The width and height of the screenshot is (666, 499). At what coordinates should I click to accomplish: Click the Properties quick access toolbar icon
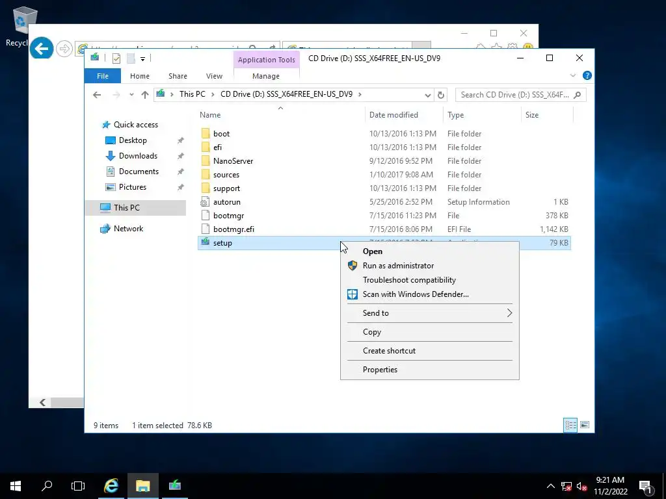coord(116,58)
